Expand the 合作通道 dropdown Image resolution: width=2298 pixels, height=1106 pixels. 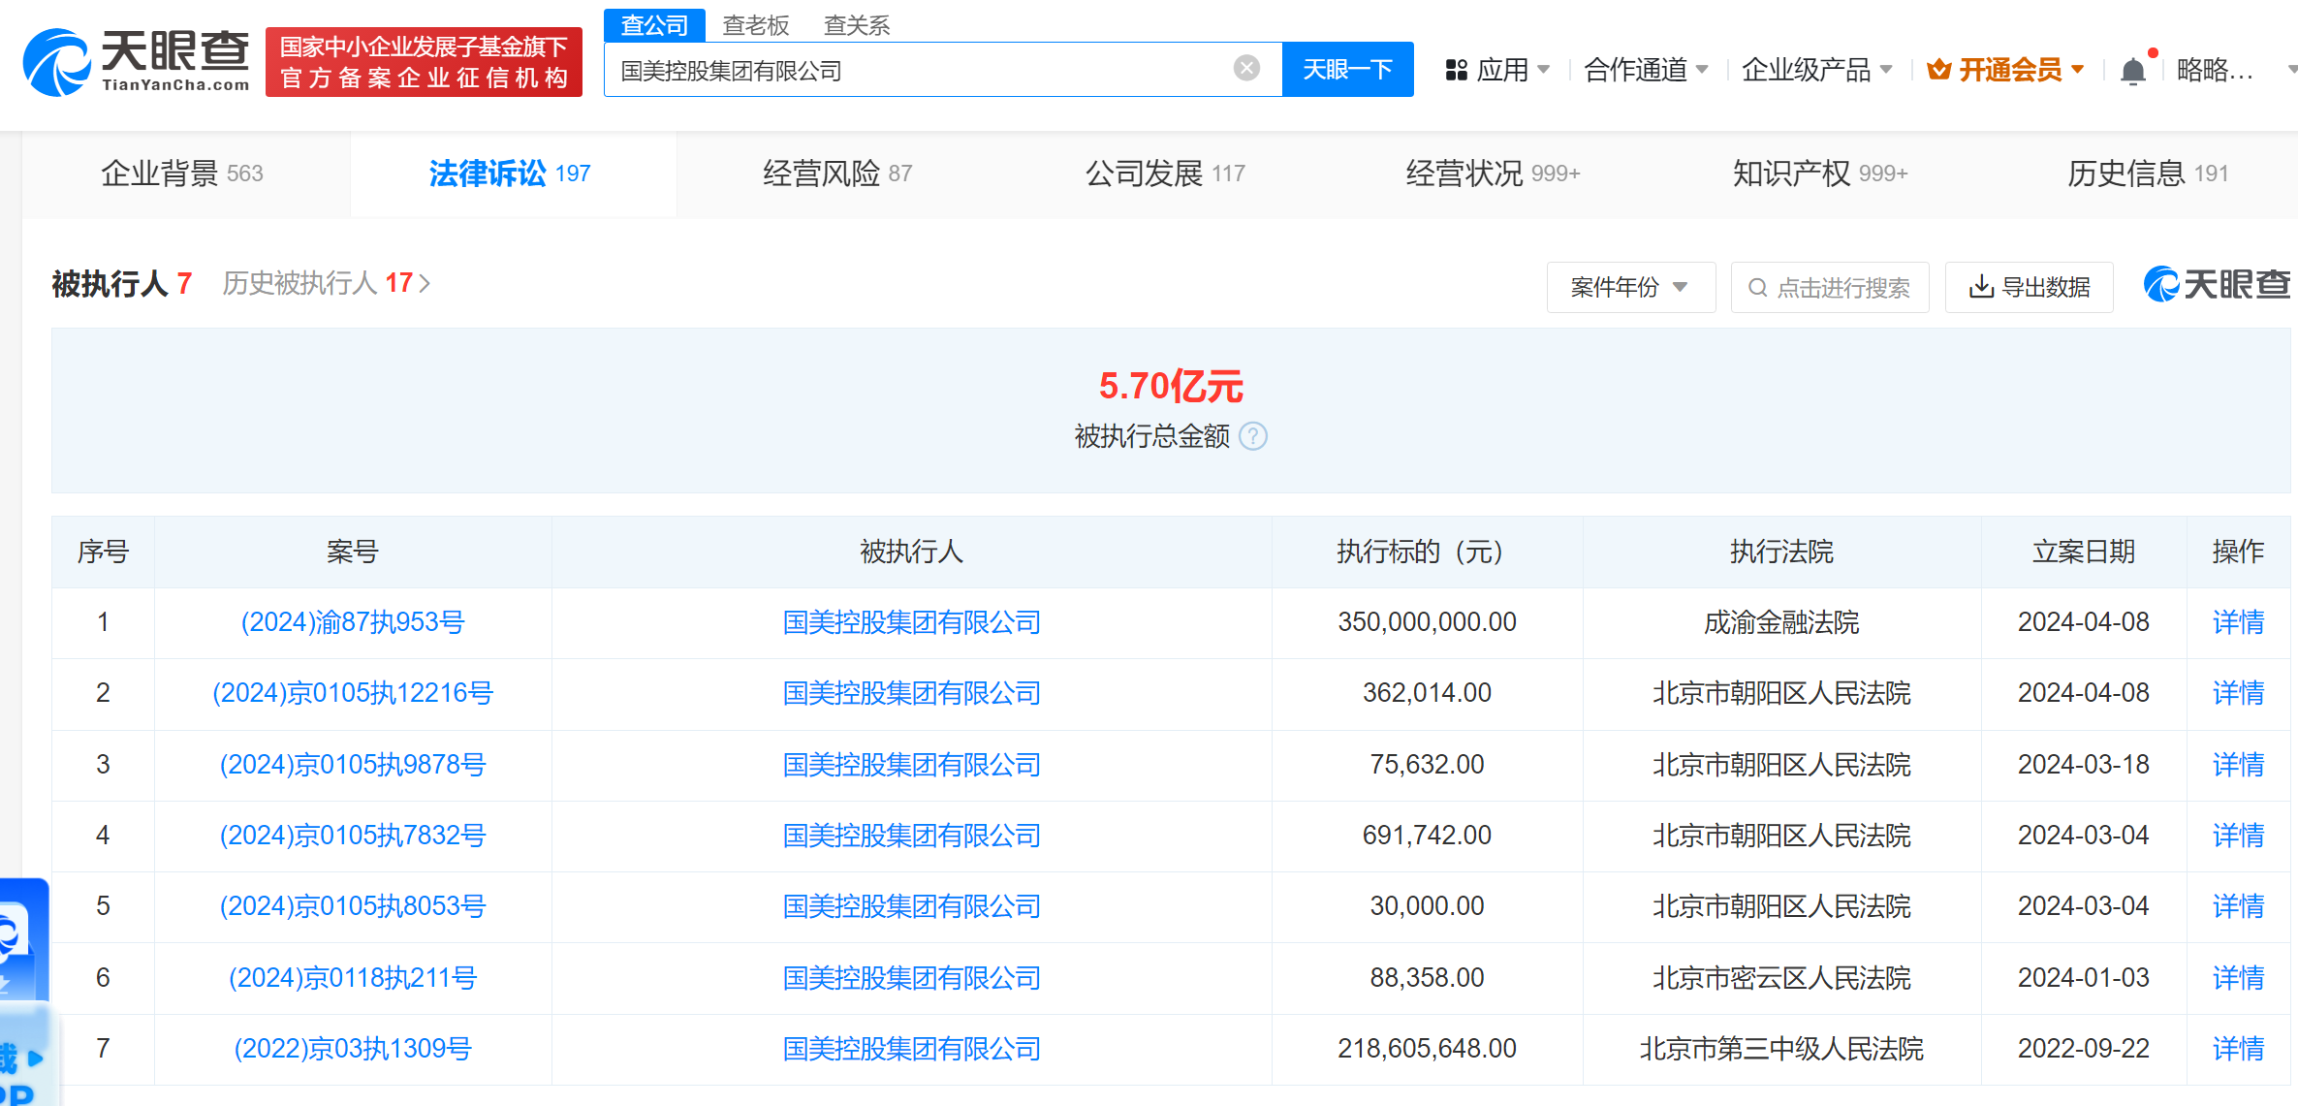tap(1646, 70)
